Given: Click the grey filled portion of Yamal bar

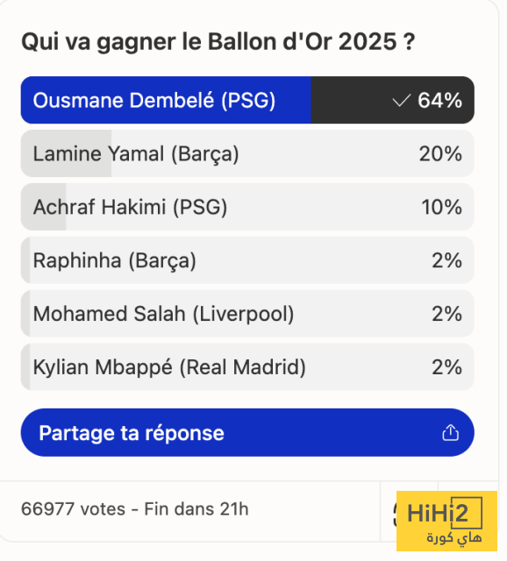Looking at the screenshot, I should tap(66, 153).
